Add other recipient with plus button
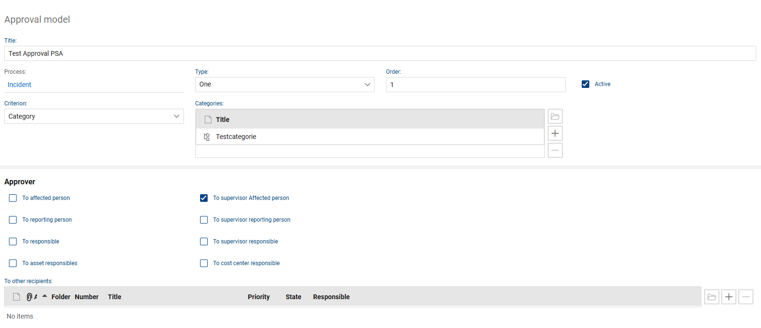 (x=728, y=297)
